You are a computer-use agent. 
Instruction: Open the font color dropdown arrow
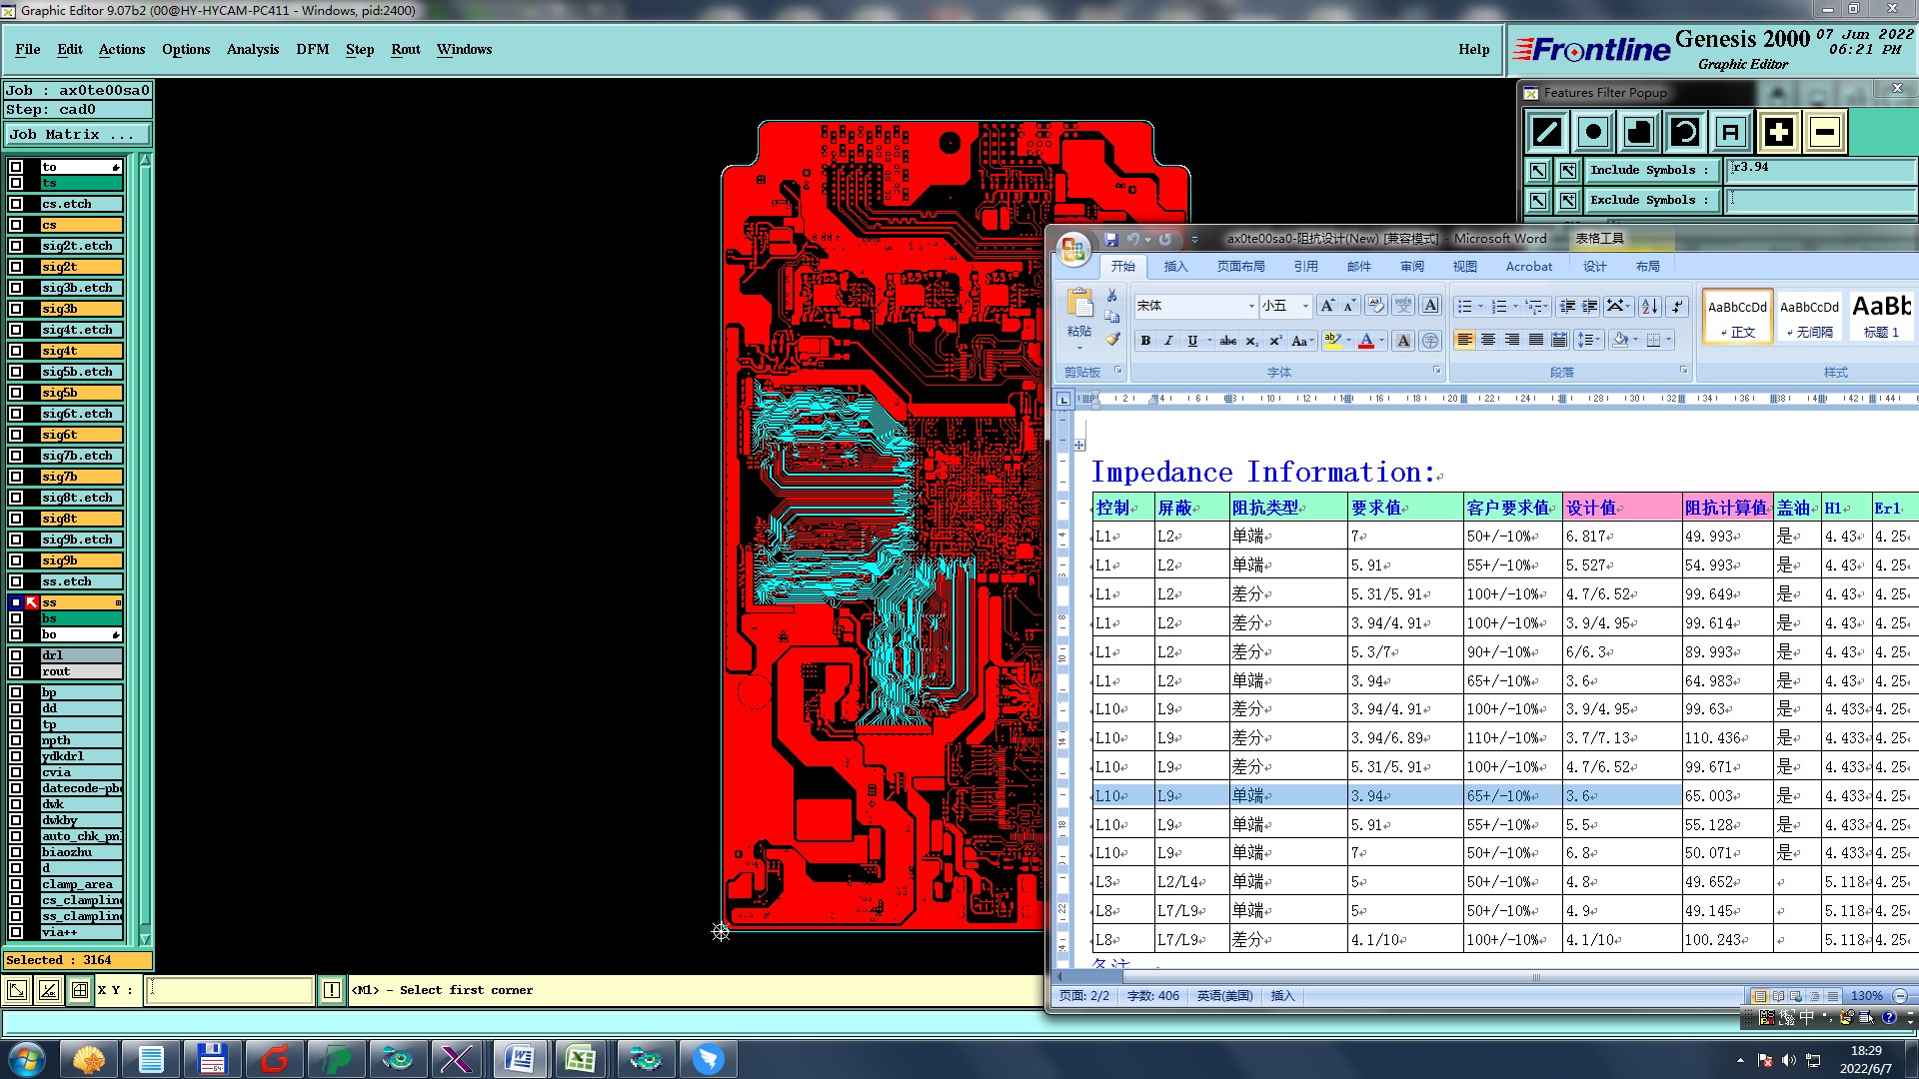point(1382,341)
